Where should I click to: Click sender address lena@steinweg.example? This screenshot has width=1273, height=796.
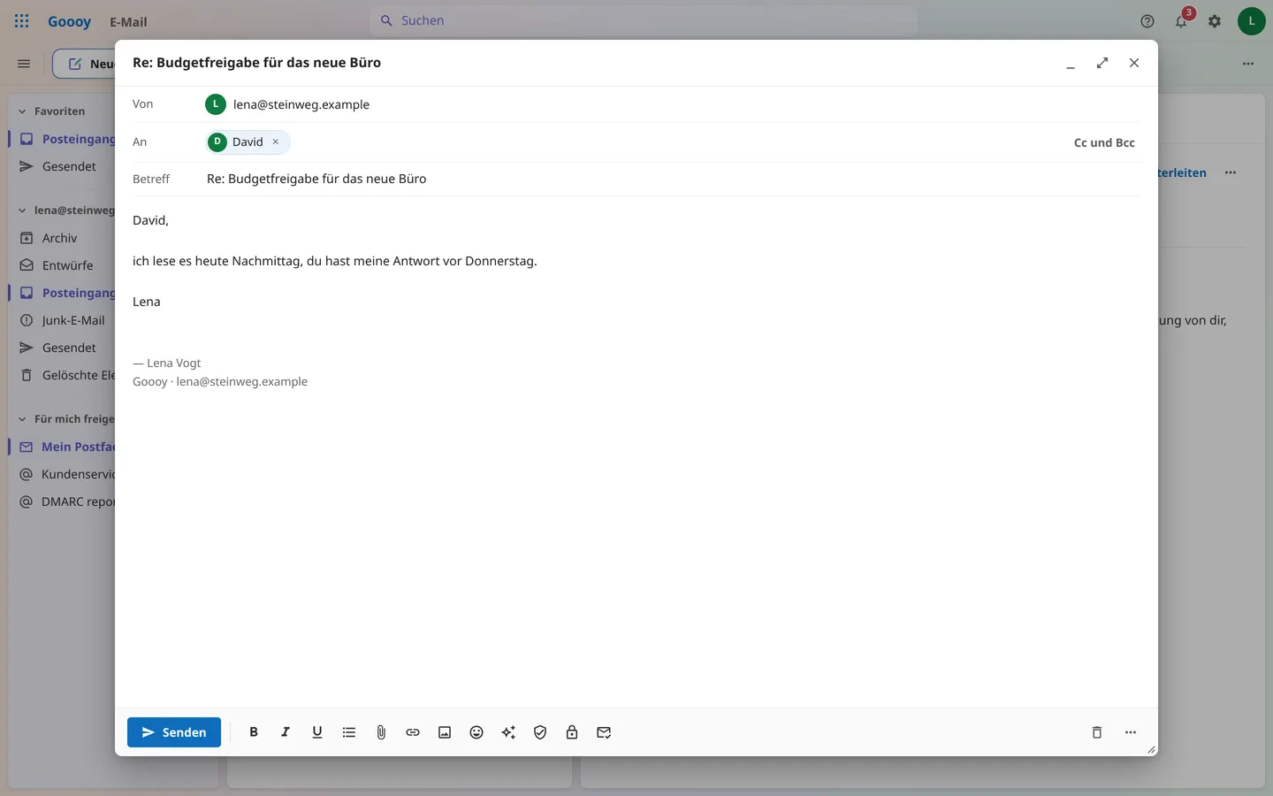[301, 104]
